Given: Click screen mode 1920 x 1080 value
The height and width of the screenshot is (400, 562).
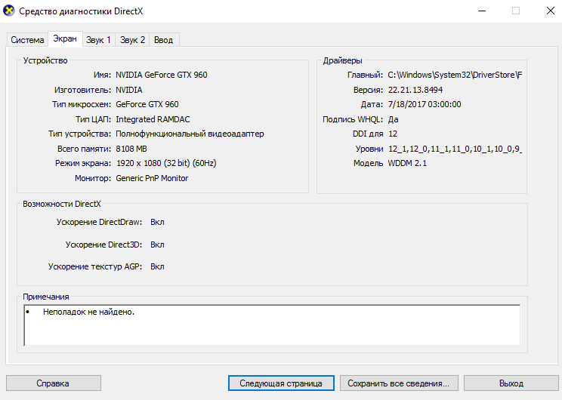Looking at the screenshot, I should [166, 163].
